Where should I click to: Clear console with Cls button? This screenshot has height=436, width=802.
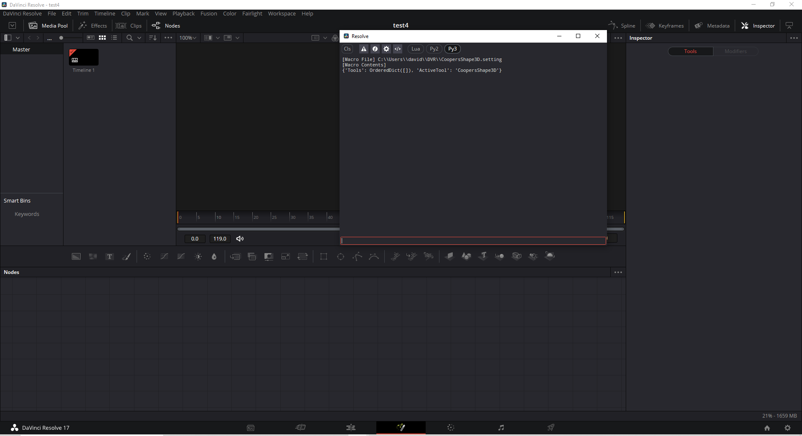(347, 49)
